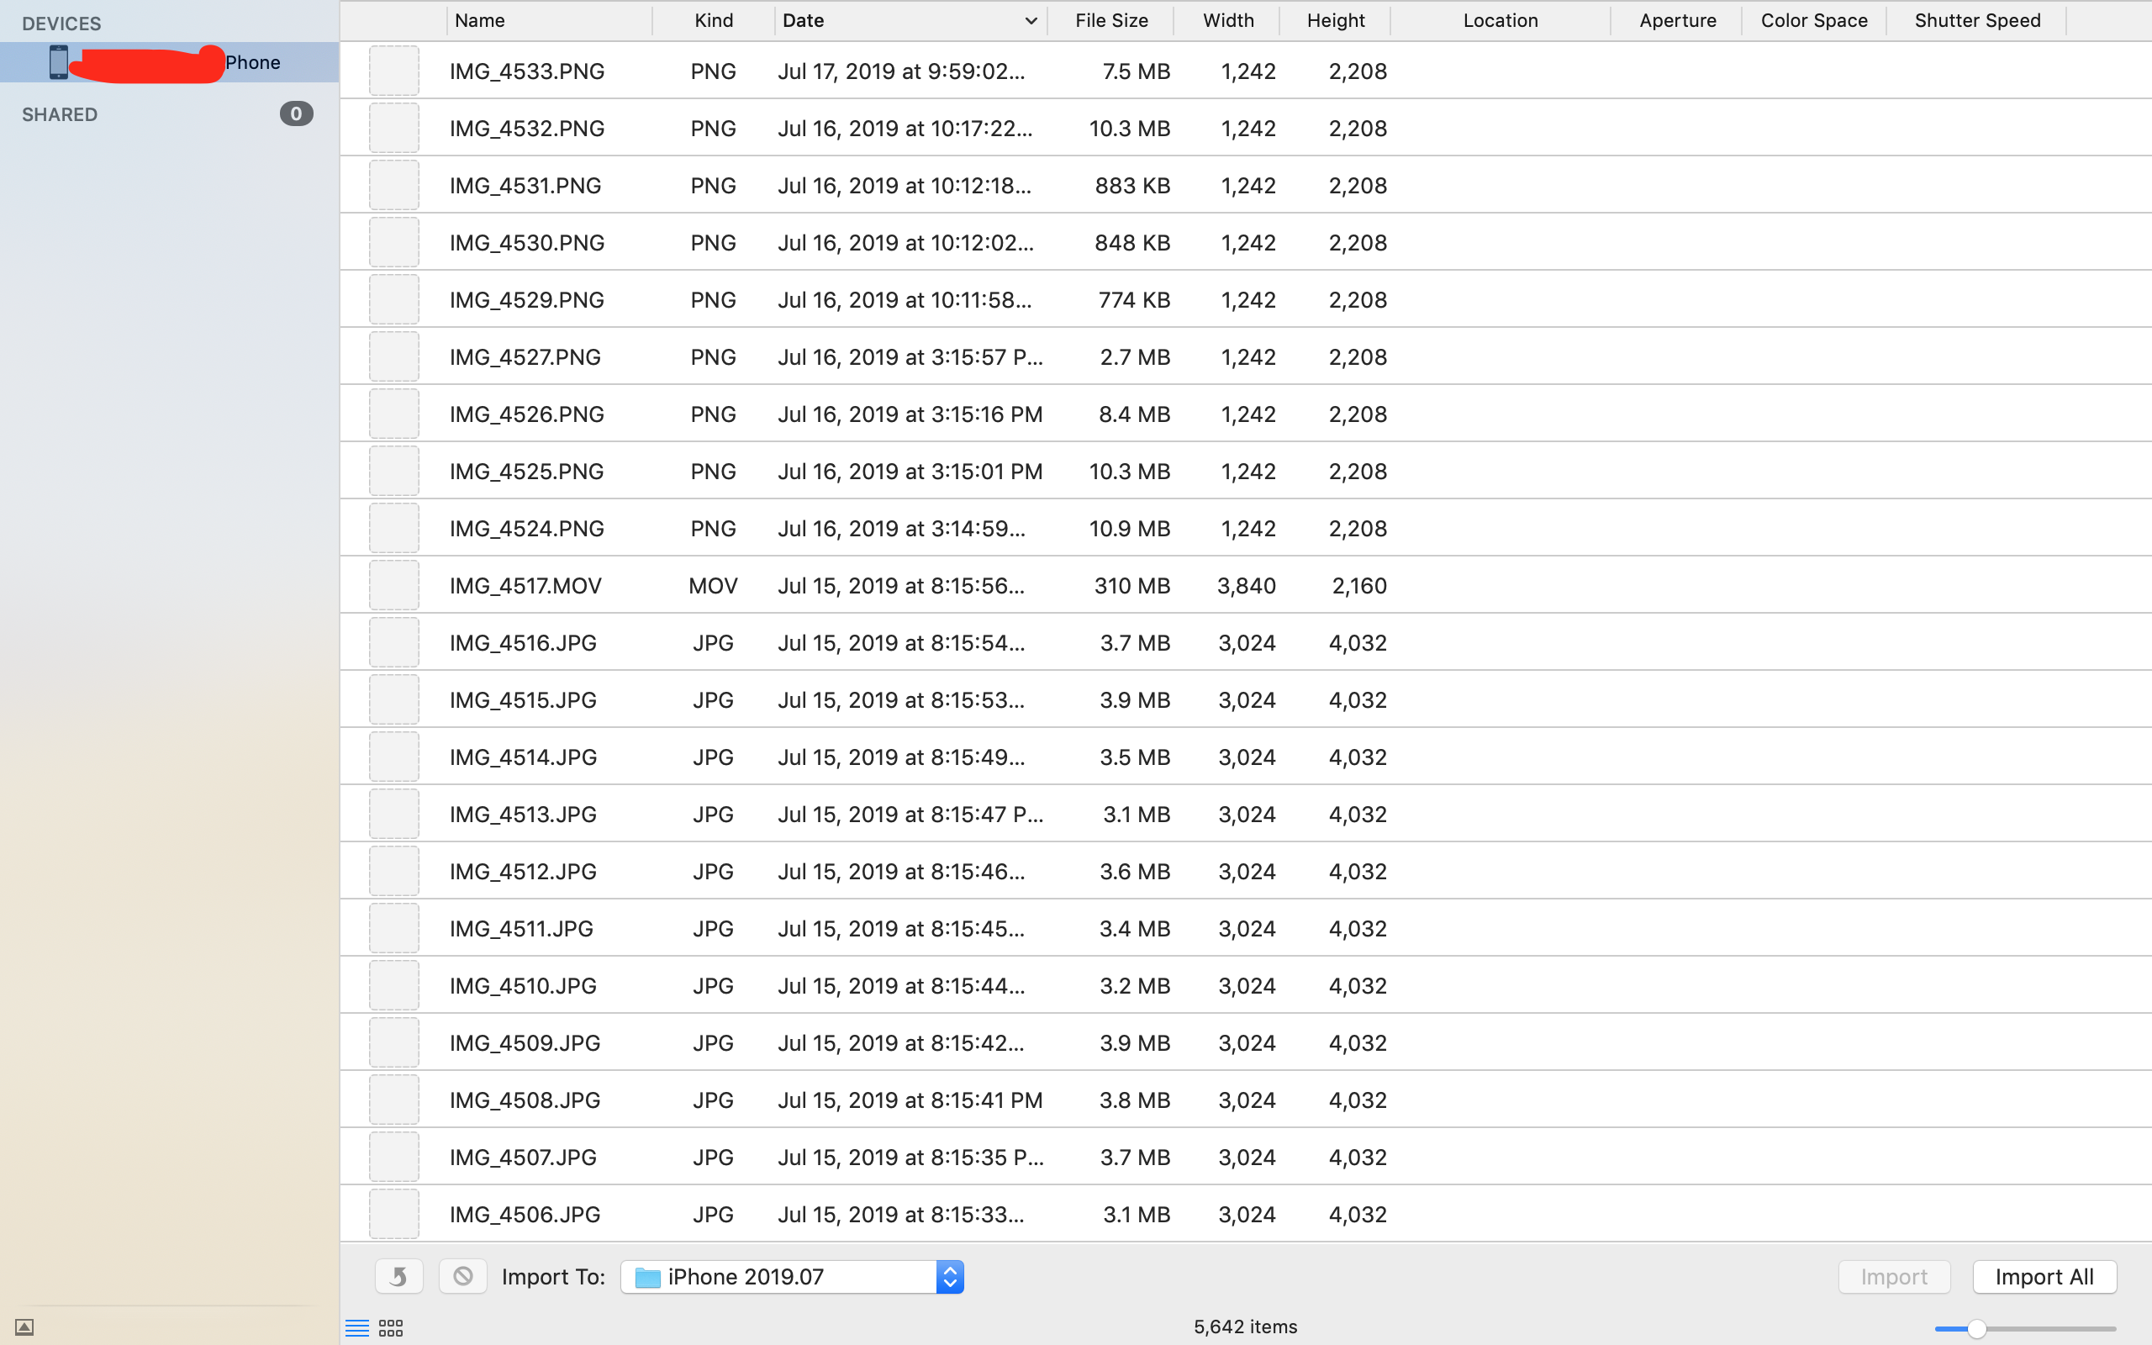Select the IMG_4517.MOV video row
Image resolution: width=2152 pixels, height=1345 pixels.
[525, 585]
